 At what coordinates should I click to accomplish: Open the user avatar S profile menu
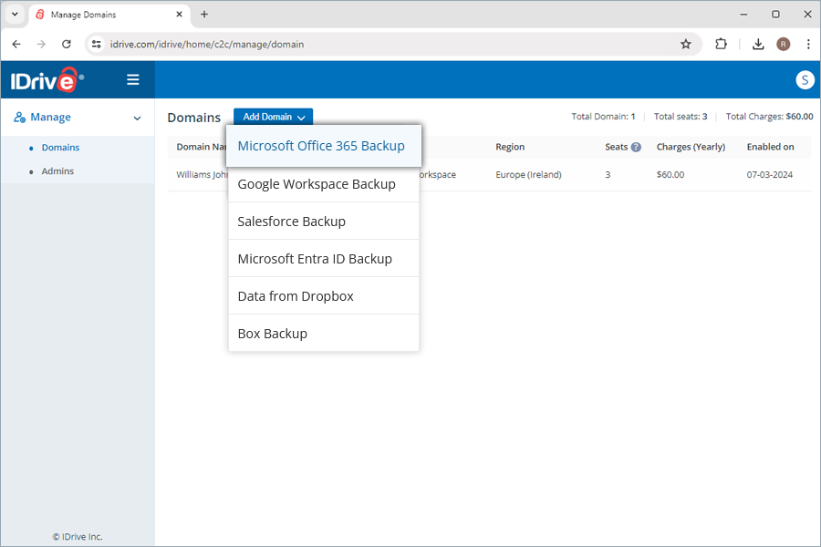pyautogui.click(x=805, y=80)
